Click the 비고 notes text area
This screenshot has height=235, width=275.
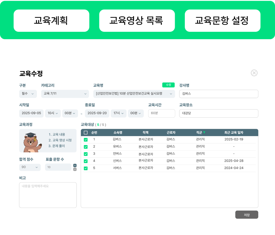[x=48, y=195]
